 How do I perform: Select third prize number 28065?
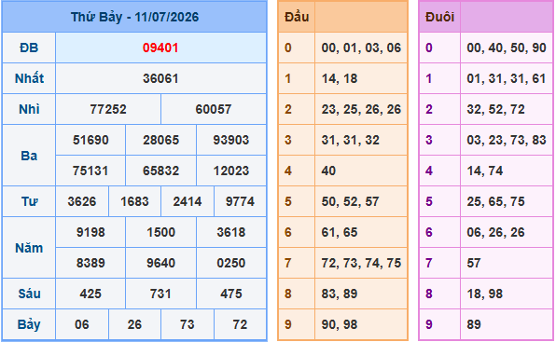click(160, 140)
